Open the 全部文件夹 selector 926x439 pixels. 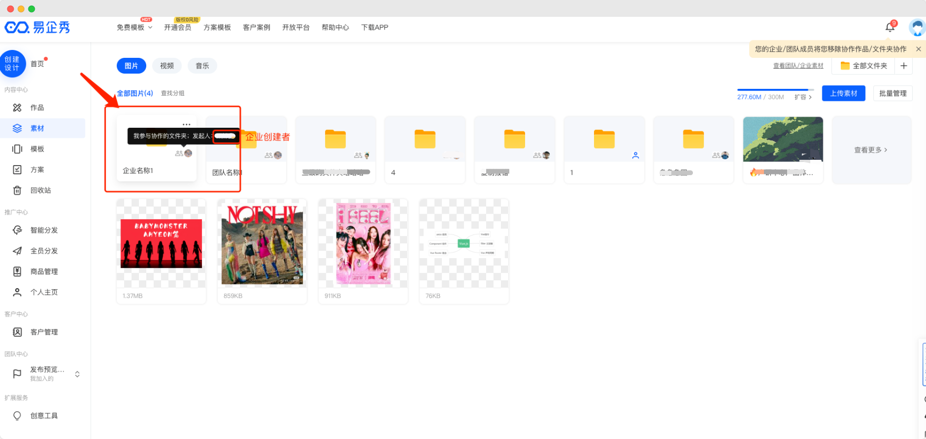point(863,66)
